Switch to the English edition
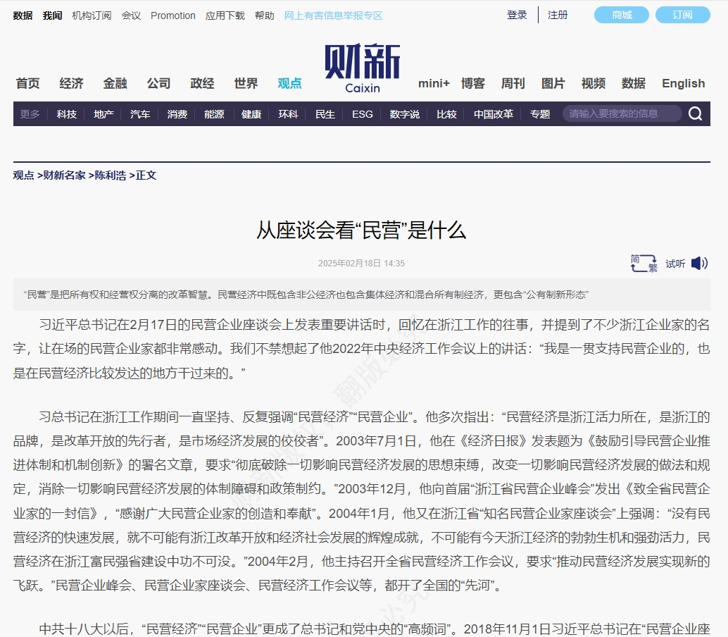Screen dimensions: 728x637 pyautogui.click(x=682, y=82)
